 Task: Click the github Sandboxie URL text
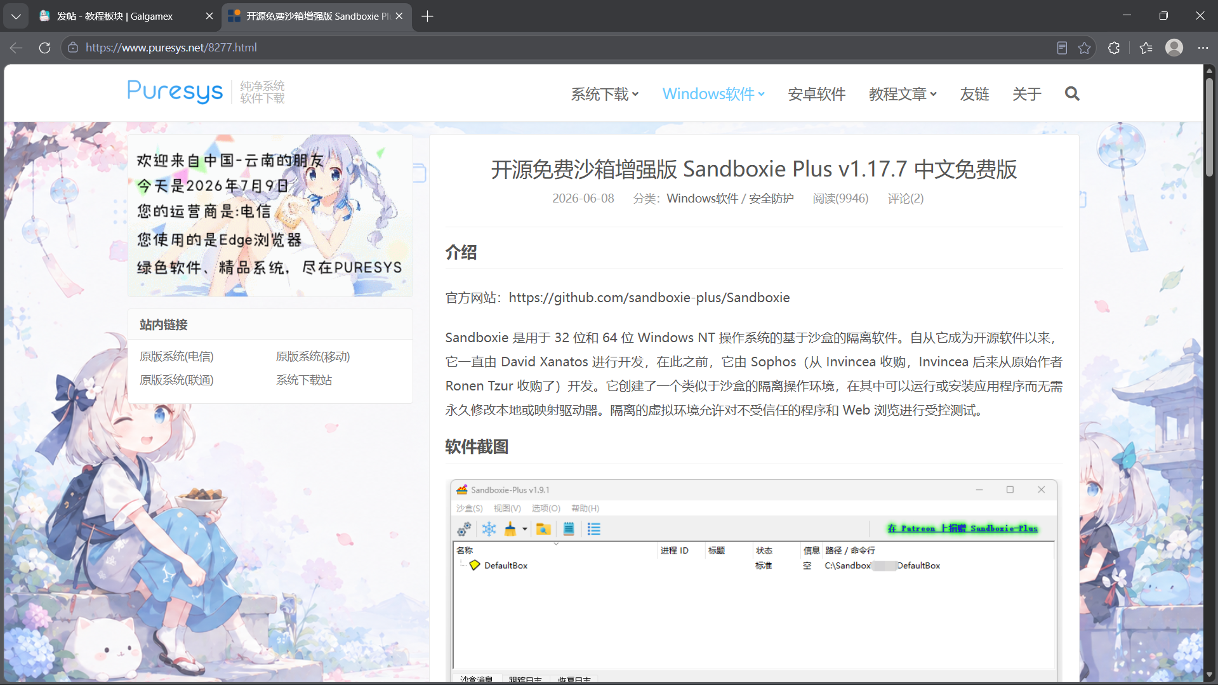649,297
